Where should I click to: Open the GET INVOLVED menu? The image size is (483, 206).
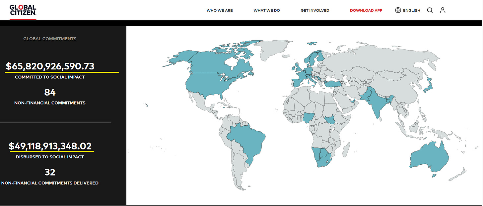(x=315, y=10)
